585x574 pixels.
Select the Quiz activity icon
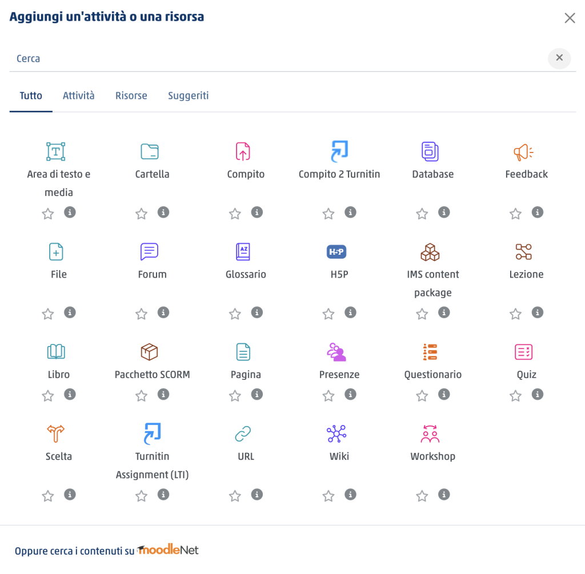[x=523, y=352]
